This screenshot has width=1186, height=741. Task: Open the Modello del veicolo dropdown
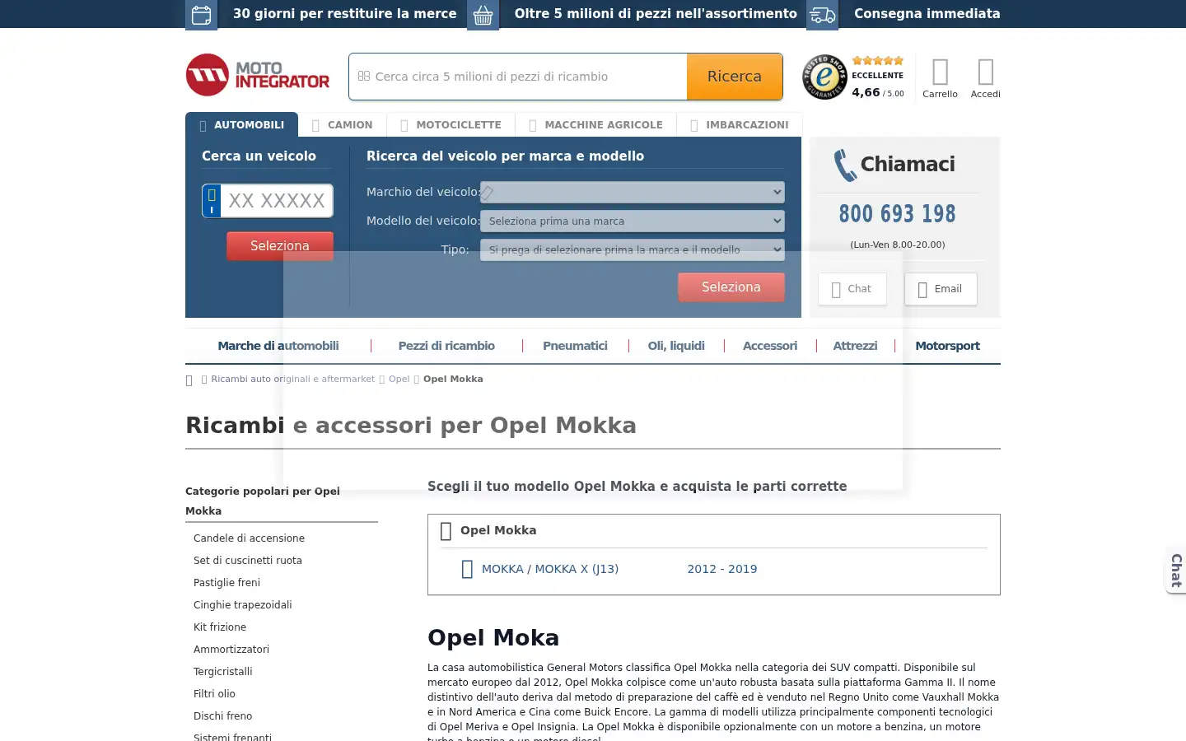[632, 221]
